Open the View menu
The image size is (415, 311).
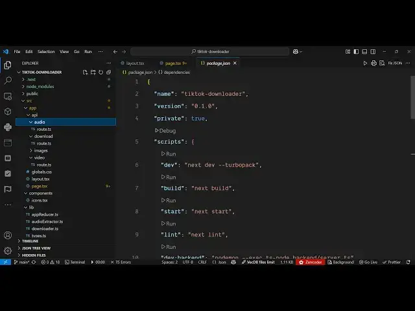(64, 52)
